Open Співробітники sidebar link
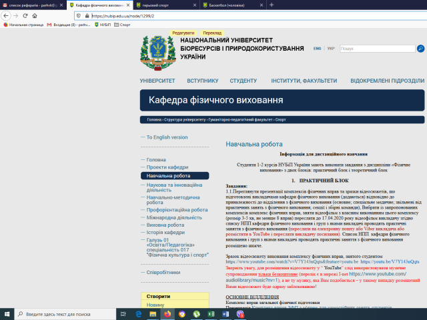The width and height of the screenshot is (427, 320). 163,273
